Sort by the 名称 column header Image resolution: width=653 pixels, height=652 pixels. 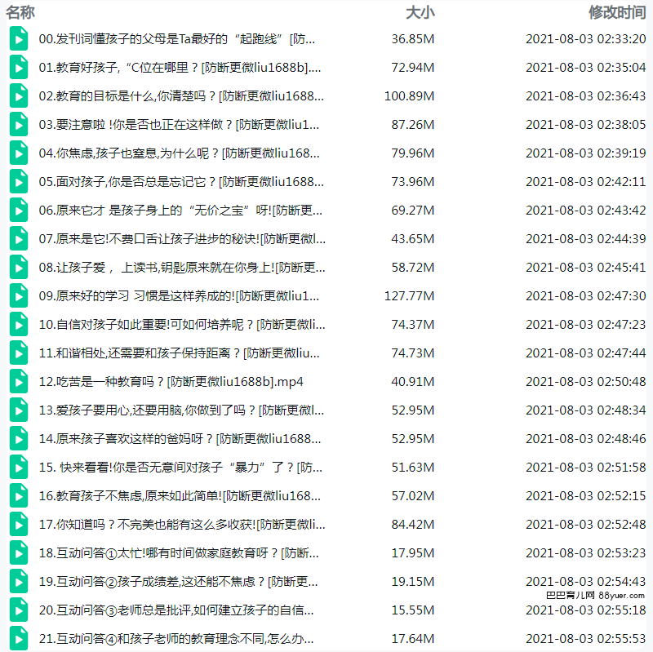(x=20, y=12)
